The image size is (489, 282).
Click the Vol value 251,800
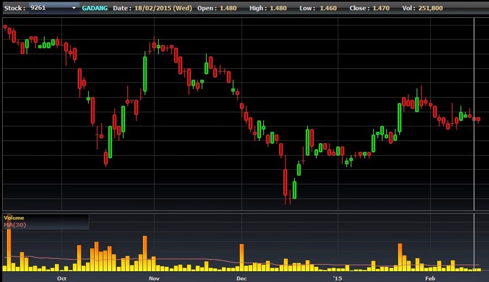pos(430,8)
